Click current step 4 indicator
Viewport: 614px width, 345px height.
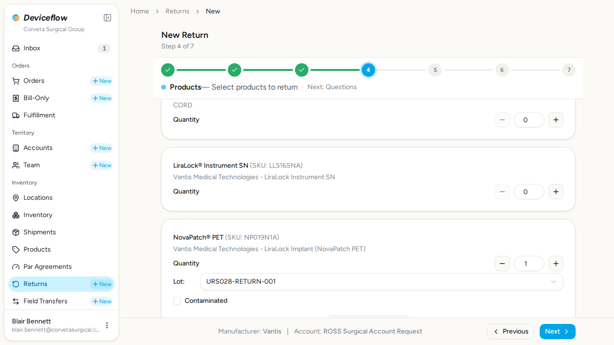368,70
